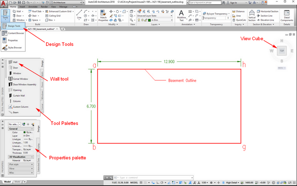This screenshot has height=186, width=297.
Task: Select the Line draw tool
Action: [x=79, y=15]
